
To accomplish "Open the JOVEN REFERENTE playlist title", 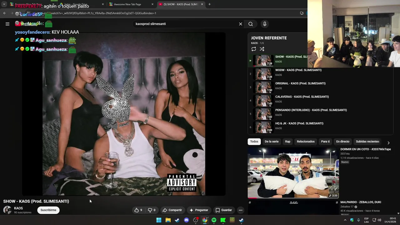I will tap(269, 38).
